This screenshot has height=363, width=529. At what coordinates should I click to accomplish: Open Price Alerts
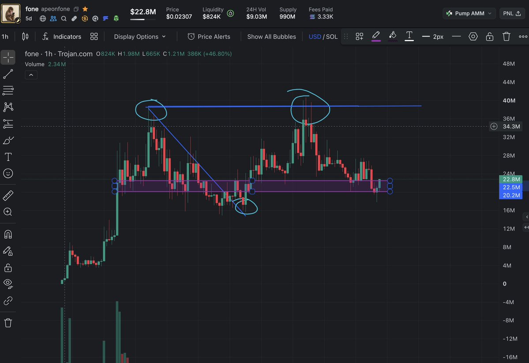[x=209, y=37]
